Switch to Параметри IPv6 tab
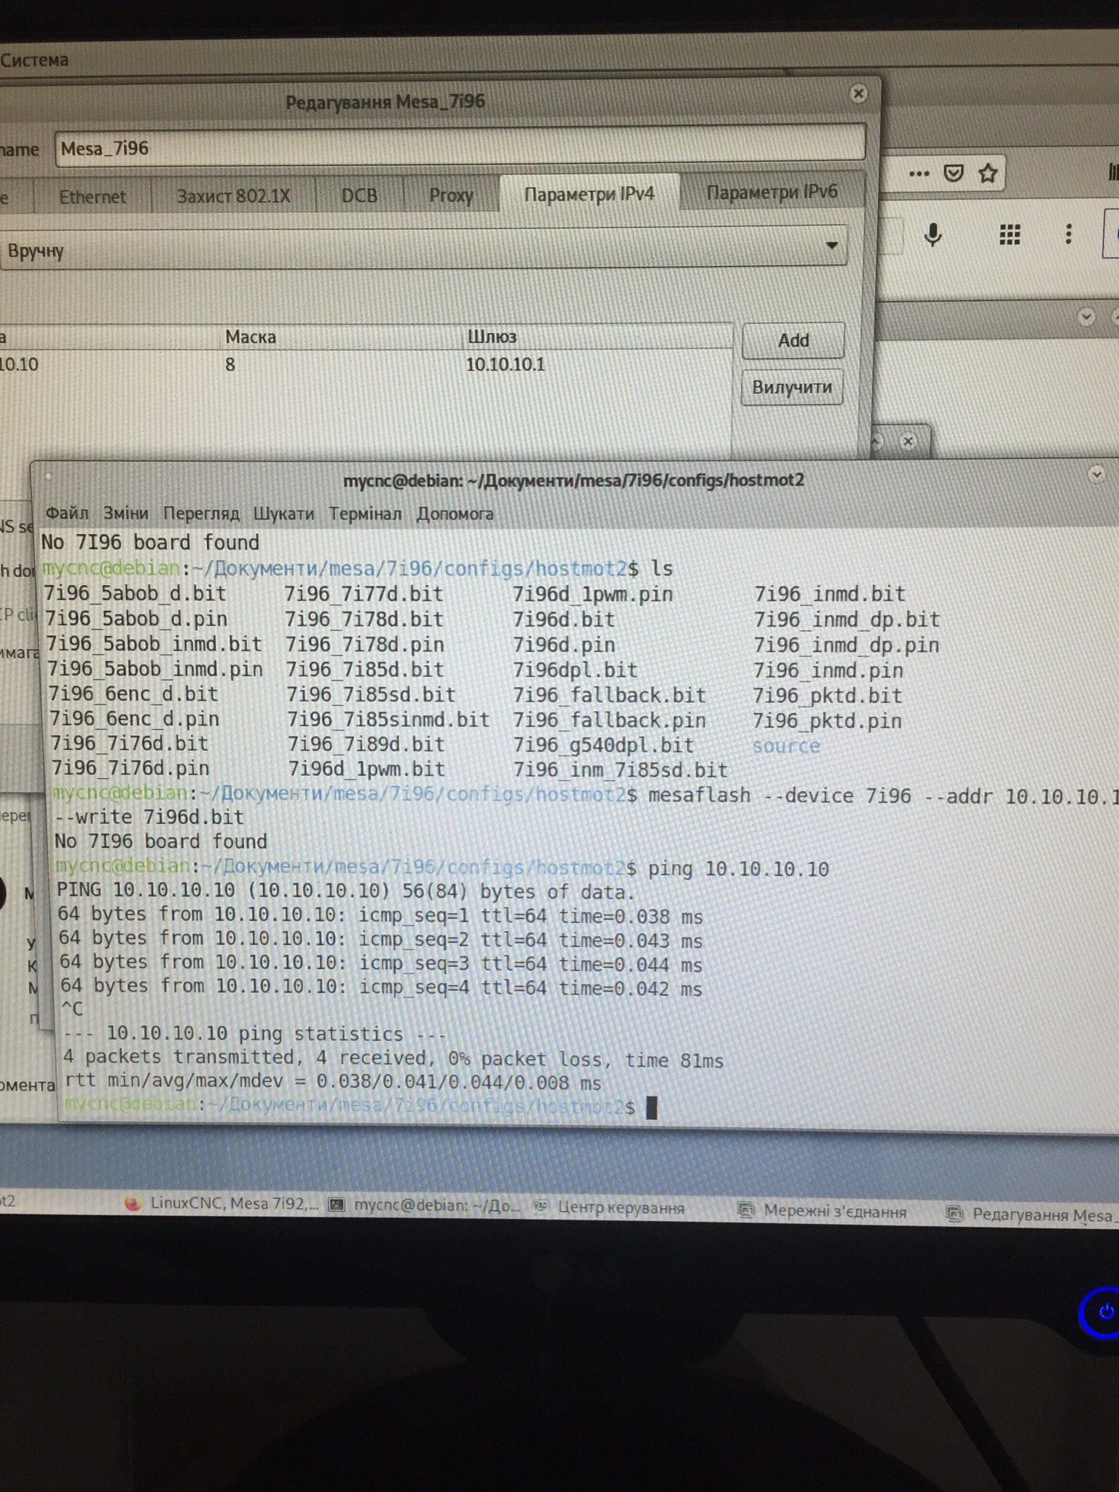Image resolution: width=1119 pixels, height=1492 pixels. pyautogui.click(x=771, y=192)
